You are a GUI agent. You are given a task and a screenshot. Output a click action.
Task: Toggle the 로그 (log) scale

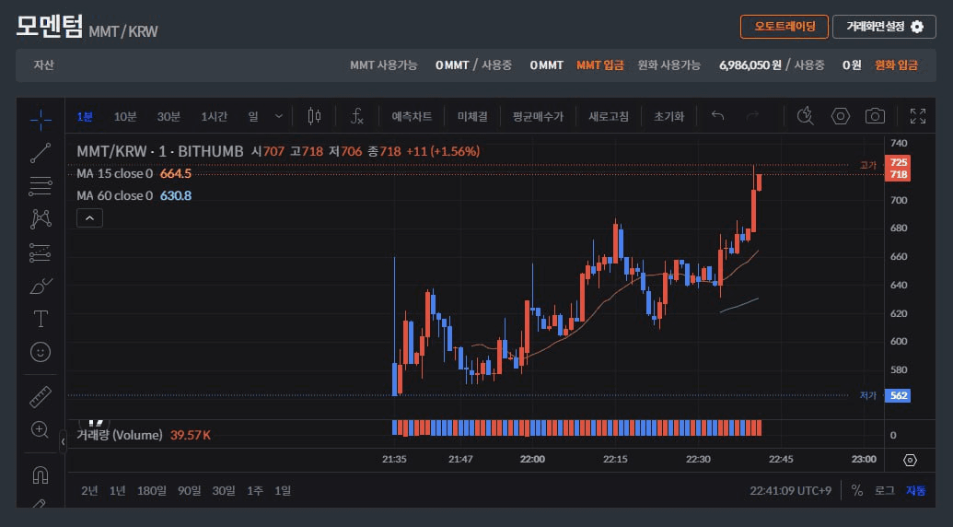[x=884, y=491]
